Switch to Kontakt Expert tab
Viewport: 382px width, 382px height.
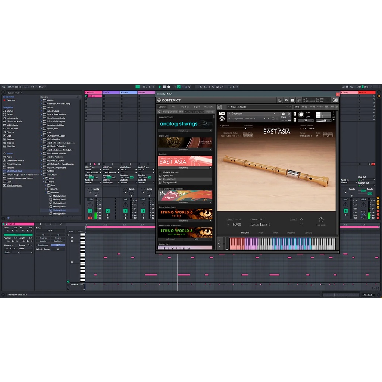(197, 107)
